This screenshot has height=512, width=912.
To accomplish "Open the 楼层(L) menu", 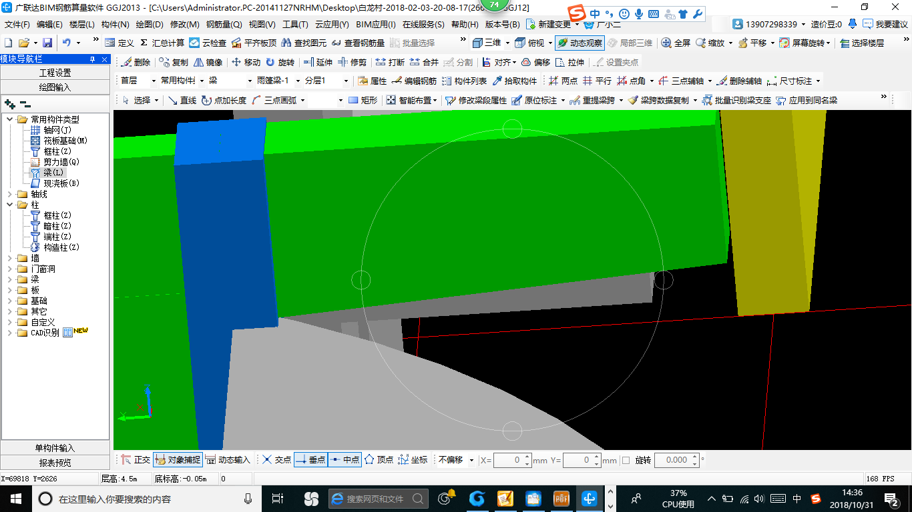I will [82, 25].
